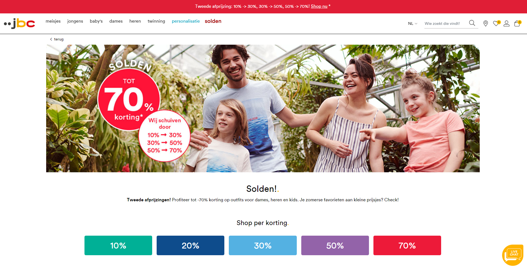Select the dark blue 20% discount tile
This screenshot has width=527, height=270.
click(x=190, y=245)
